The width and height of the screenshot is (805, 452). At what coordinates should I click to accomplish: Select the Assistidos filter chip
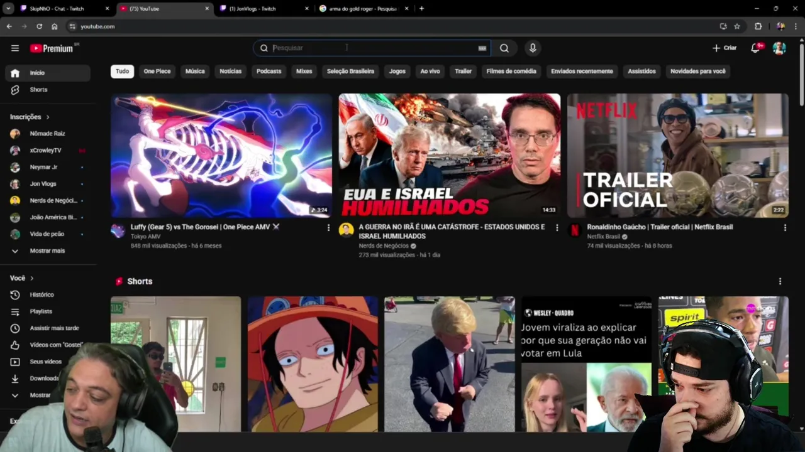tap(641, 72)
